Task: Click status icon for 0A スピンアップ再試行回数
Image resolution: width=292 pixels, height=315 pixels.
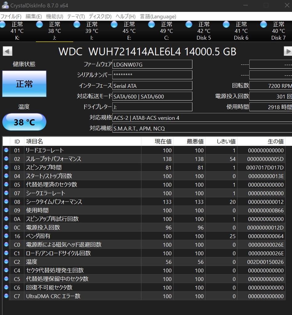Action: coord(6,219)
